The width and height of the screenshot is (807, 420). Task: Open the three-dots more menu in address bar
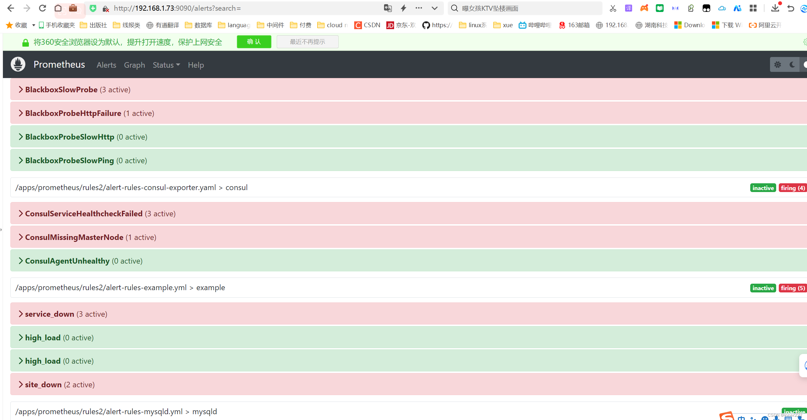(x=419, y=8)
